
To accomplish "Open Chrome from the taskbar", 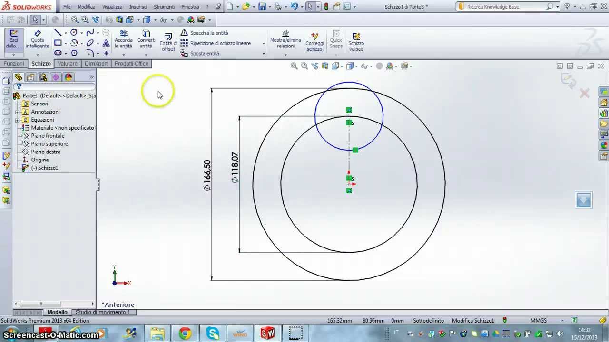I will (185, 333).
